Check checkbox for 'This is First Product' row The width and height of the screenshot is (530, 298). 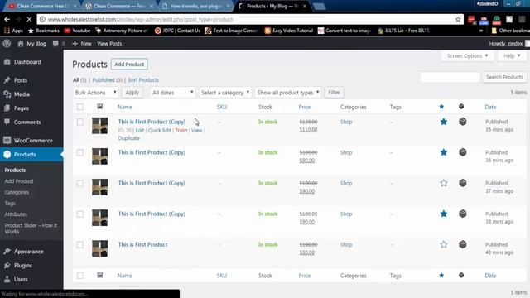pyautogui.click(x=80, y=245)
